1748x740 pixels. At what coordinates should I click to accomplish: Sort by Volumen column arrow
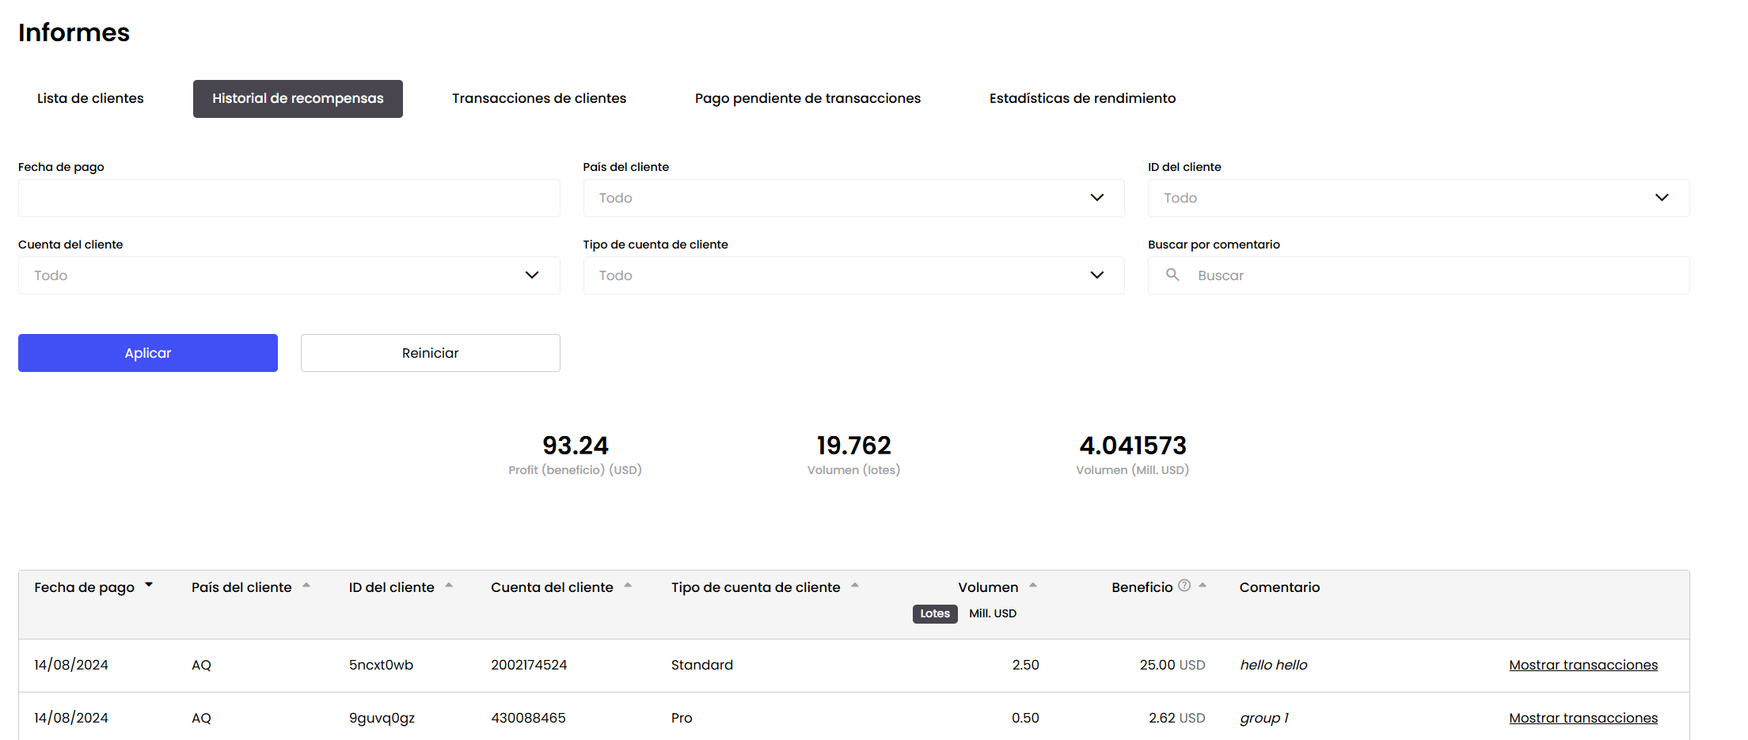[x=1033, y=586]
